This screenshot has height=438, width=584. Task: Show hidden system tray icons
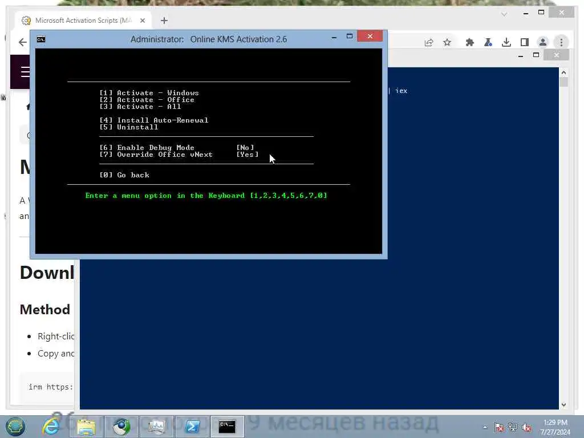485,427
